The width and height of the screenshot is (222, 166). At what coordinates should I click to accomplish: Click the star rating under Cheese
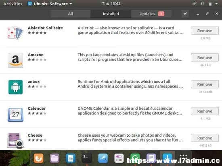[x=37, y=140]
